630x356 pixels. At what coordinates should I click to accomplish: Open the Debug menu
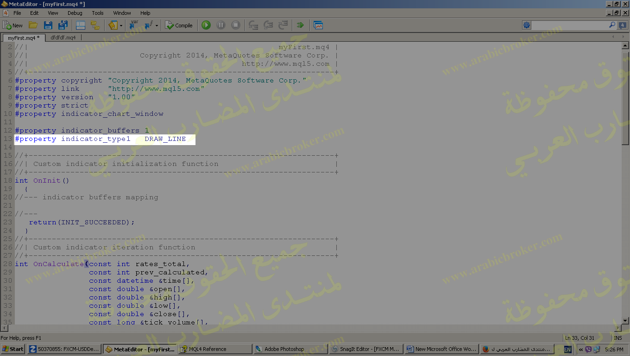point(75,13)
